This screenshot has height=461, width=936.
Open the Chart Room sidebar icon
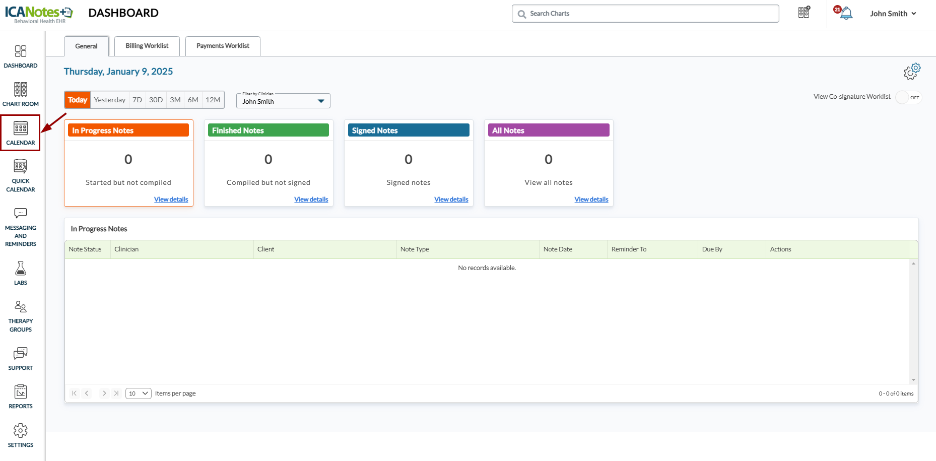21,94
